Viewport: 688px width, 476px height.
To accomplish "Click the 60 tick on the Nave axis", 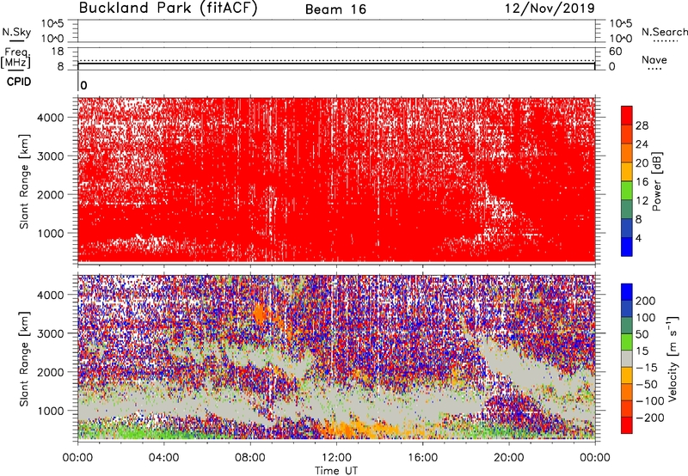I will tap(616, 52).
